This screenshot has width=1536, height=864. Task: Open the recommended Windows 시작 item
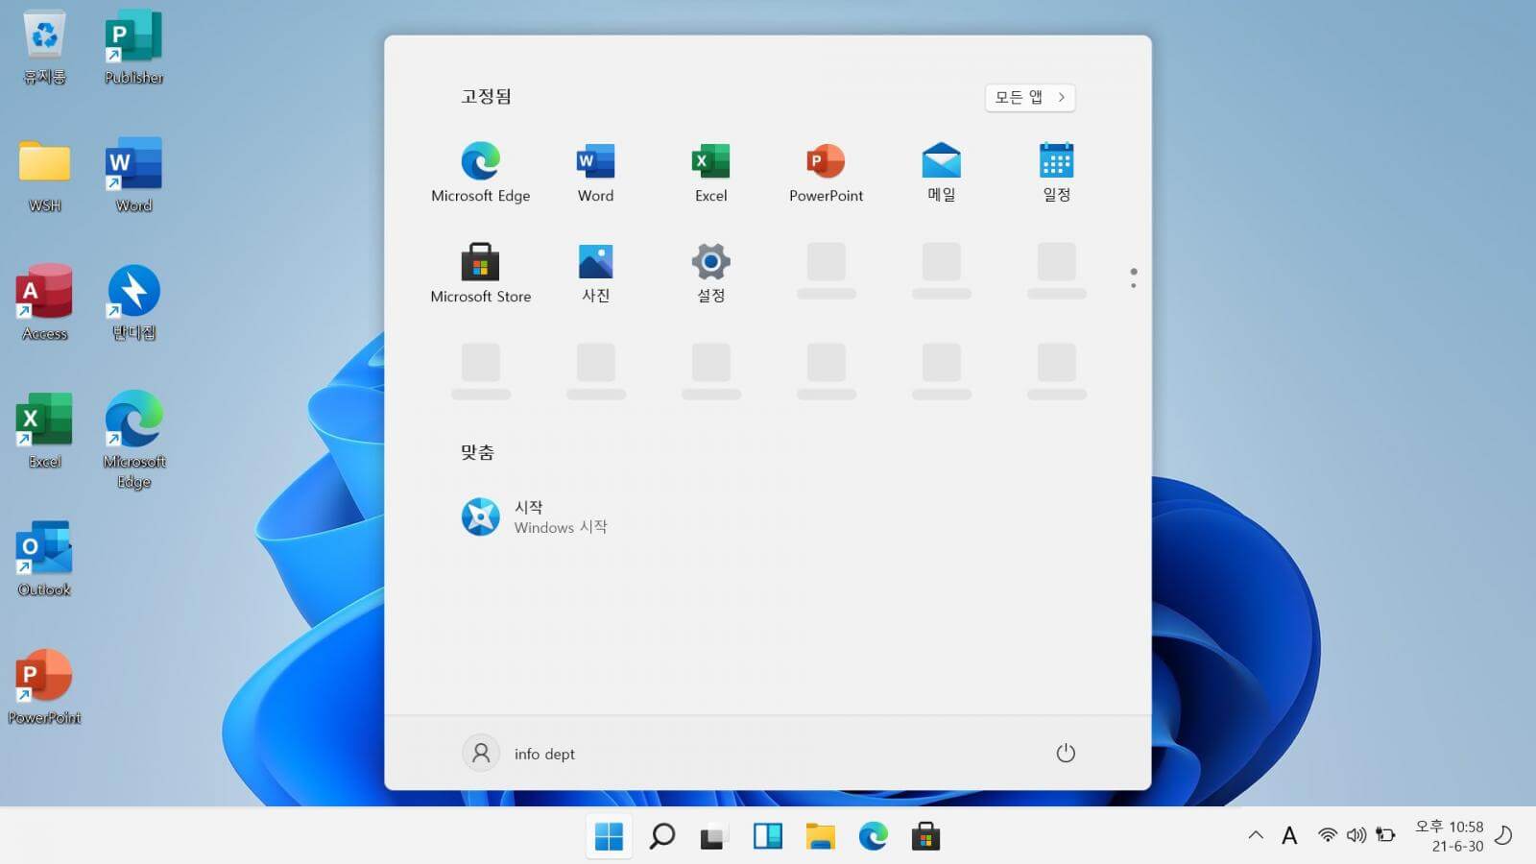tap(534, 516)
